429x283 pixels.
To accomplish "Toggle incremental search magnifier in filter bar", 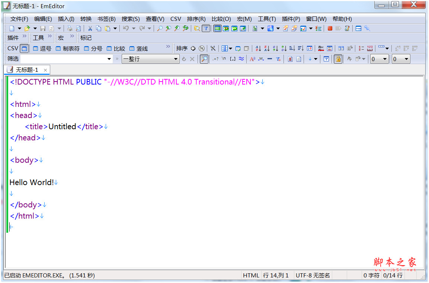I will tap(204, 59).
